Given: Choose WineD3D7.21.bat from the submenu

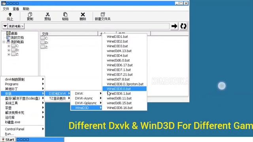Looking at the screenshot, I should tap(125, 75).
